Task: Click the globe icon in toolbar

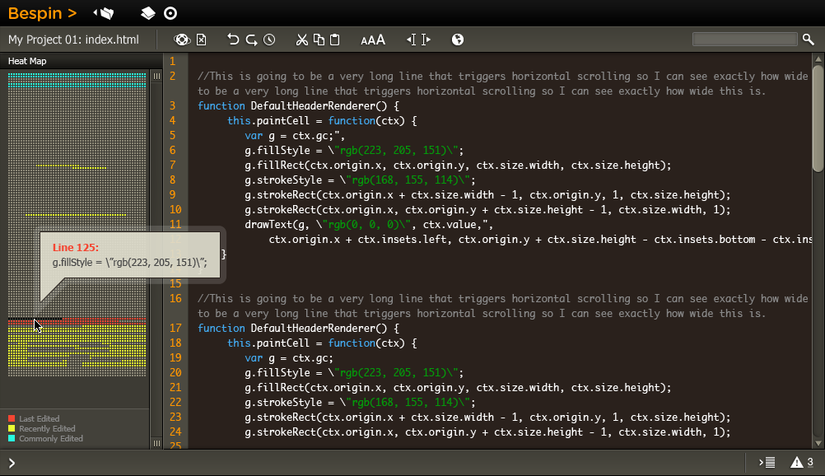Action: pyautogui.click(x=458, y=40)
